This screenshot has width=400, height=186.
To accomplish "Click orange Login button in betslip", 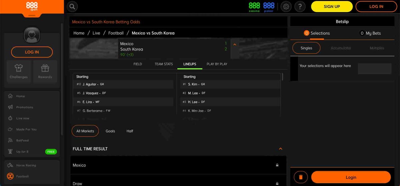I will [351, 177].
